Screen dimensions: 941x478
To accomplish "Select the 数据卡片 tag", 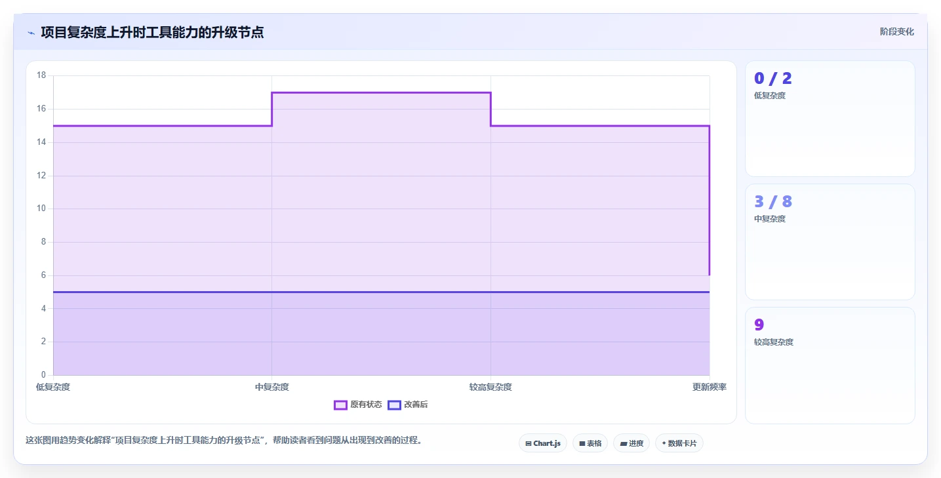I will (x=679, y=443).
